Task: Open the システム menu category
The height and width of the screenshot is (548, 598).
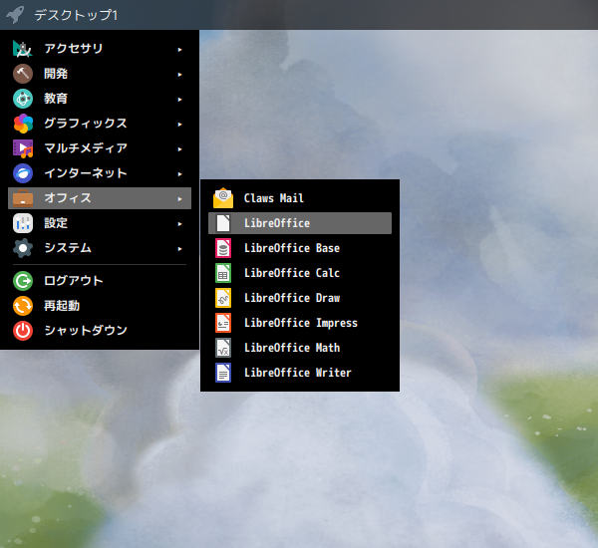Action: click(x=100, y=248)
